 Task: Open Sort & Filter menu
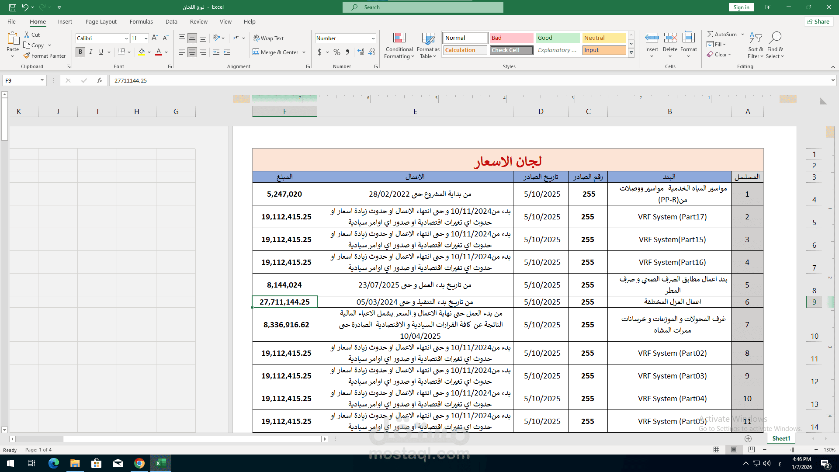(x=756, y=45)
